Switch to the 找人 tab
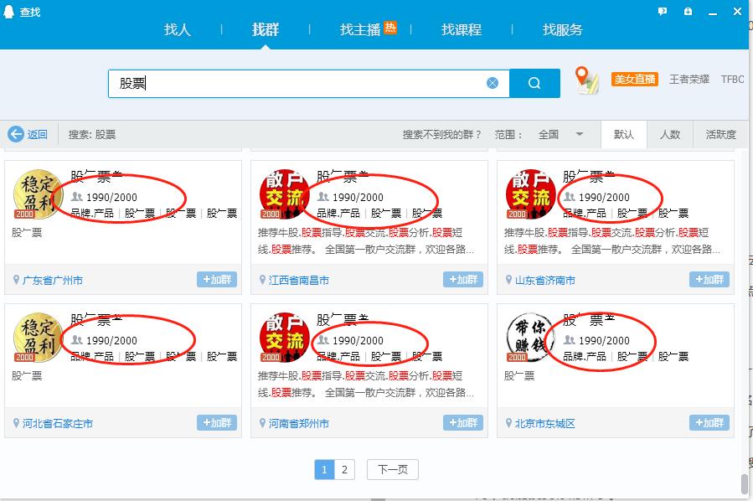Image resolution: width=753 pixels, height=501 pixels. [x=176, y=29]
